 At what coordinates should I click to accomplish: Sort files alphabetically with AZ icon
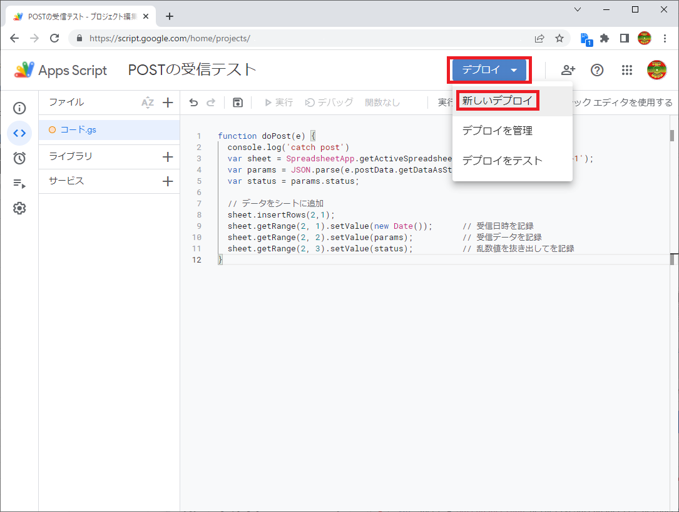147,103
